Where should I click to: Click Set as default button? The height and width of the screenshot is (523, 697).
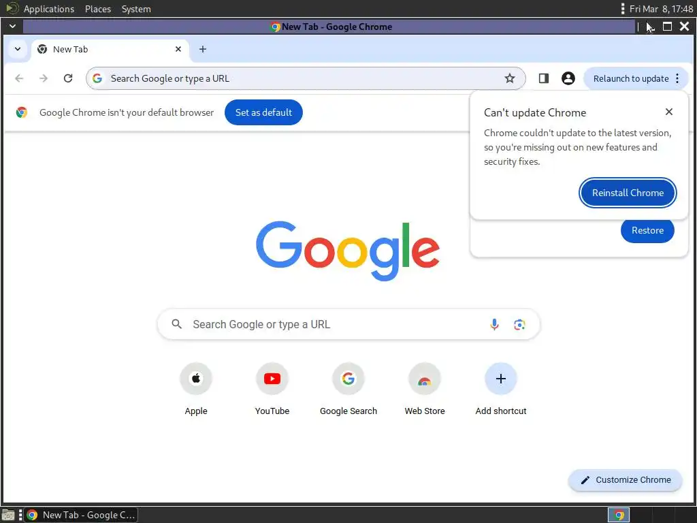(263, 112)
